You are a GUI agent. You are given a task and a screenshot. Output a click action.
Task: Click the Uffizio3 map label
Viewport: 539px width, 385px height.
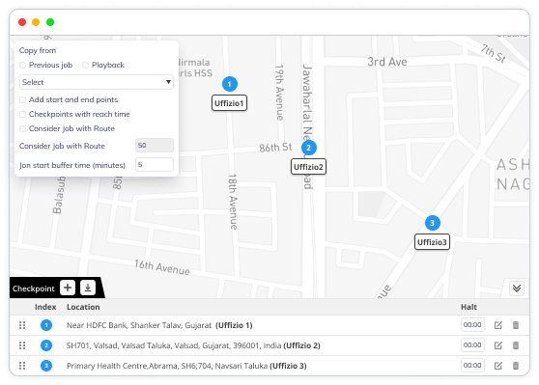click(x=432, y=242)
